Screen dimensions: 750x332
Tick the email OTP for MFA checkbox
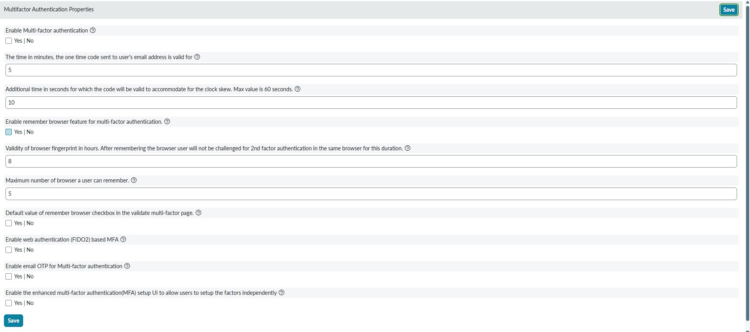pos(9,276)
